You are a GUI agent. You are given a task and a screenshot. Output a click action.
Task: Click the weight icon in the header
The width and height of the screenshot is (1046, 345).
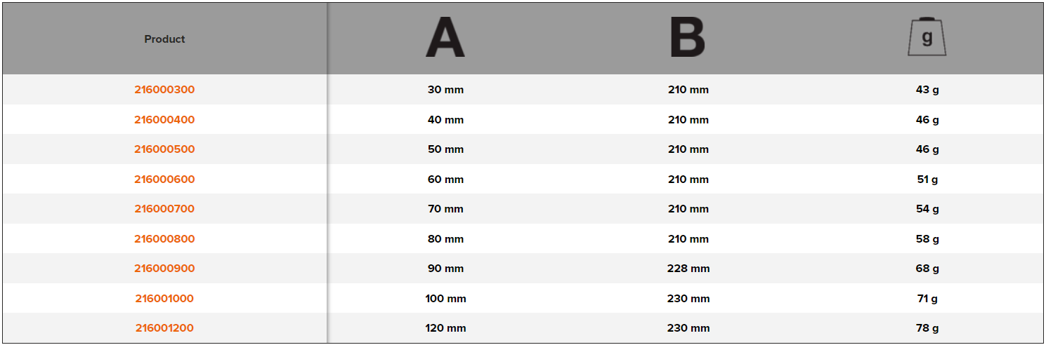(x=927, y=38)
